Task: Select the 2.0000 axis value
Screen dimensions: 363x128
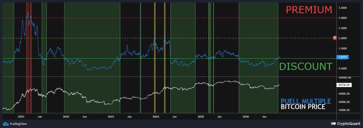Action: [343, 38]
